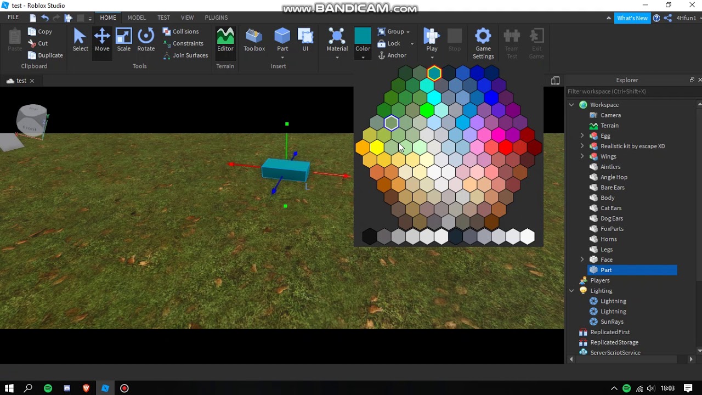This screenshot has height=395, width=702.
Task: Copy the selected object
Action: 40,32
